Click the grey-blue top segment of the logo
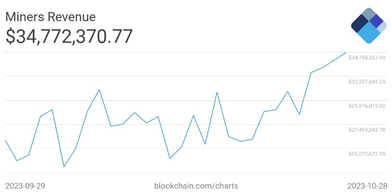 (x=369, y=14)
